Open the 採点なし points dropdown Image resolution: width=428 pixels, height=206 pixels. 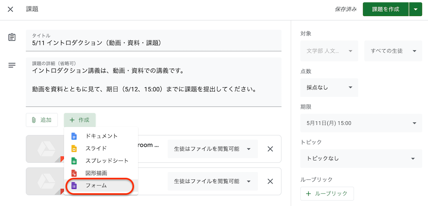click(x=329, y=88)
